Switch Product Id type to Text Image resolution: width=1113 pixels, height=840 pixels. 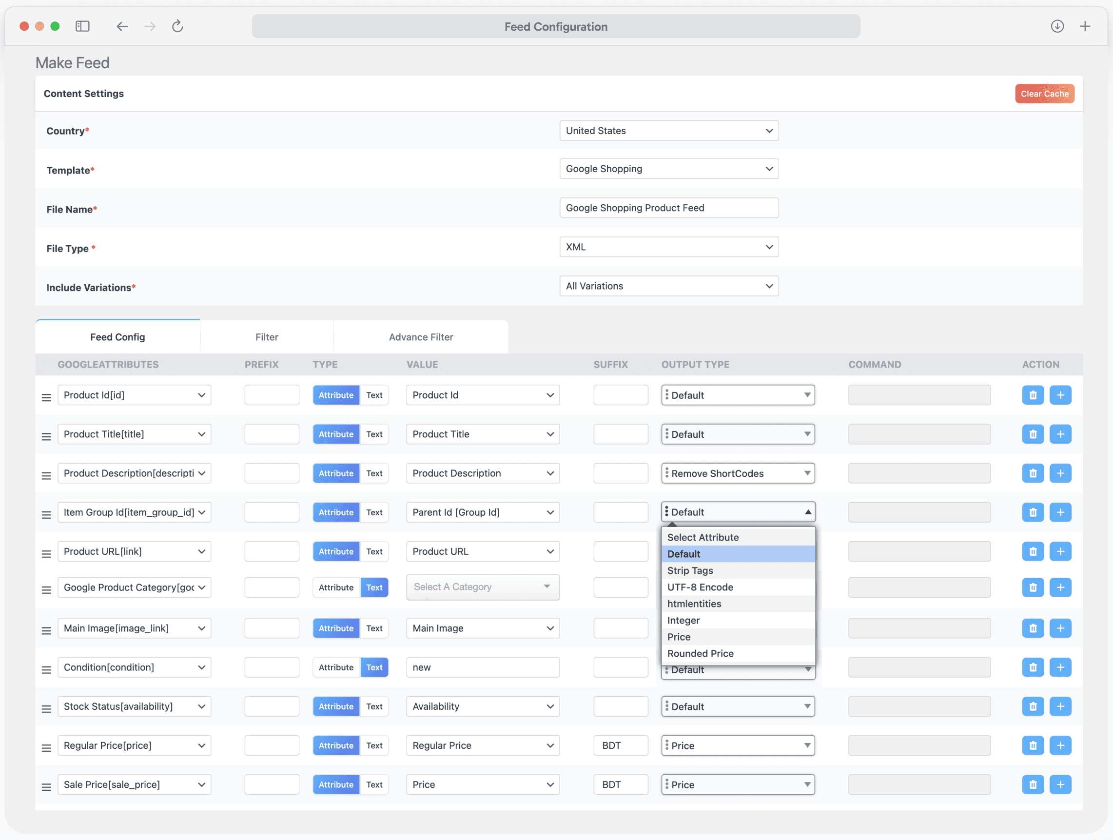[374, 395]
